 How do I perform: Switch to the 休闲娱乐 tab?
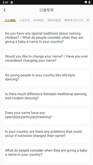[38, 20]
